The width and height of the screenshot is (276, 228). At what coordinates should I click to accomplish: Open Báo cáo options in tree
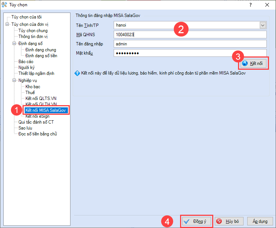click(x=26, y=62)
